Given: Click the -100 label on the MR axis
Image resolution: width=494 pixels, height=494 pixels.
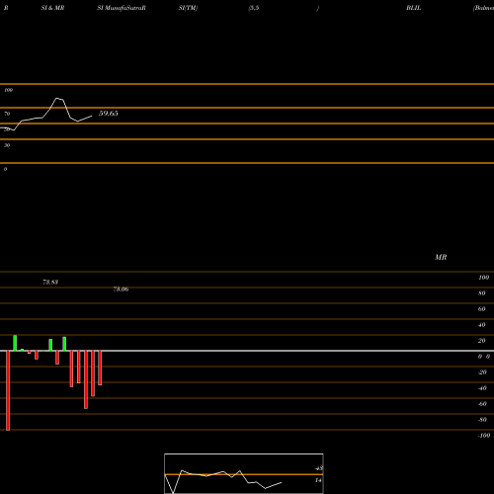Looking at the screenshot, I should coord(484,436).
